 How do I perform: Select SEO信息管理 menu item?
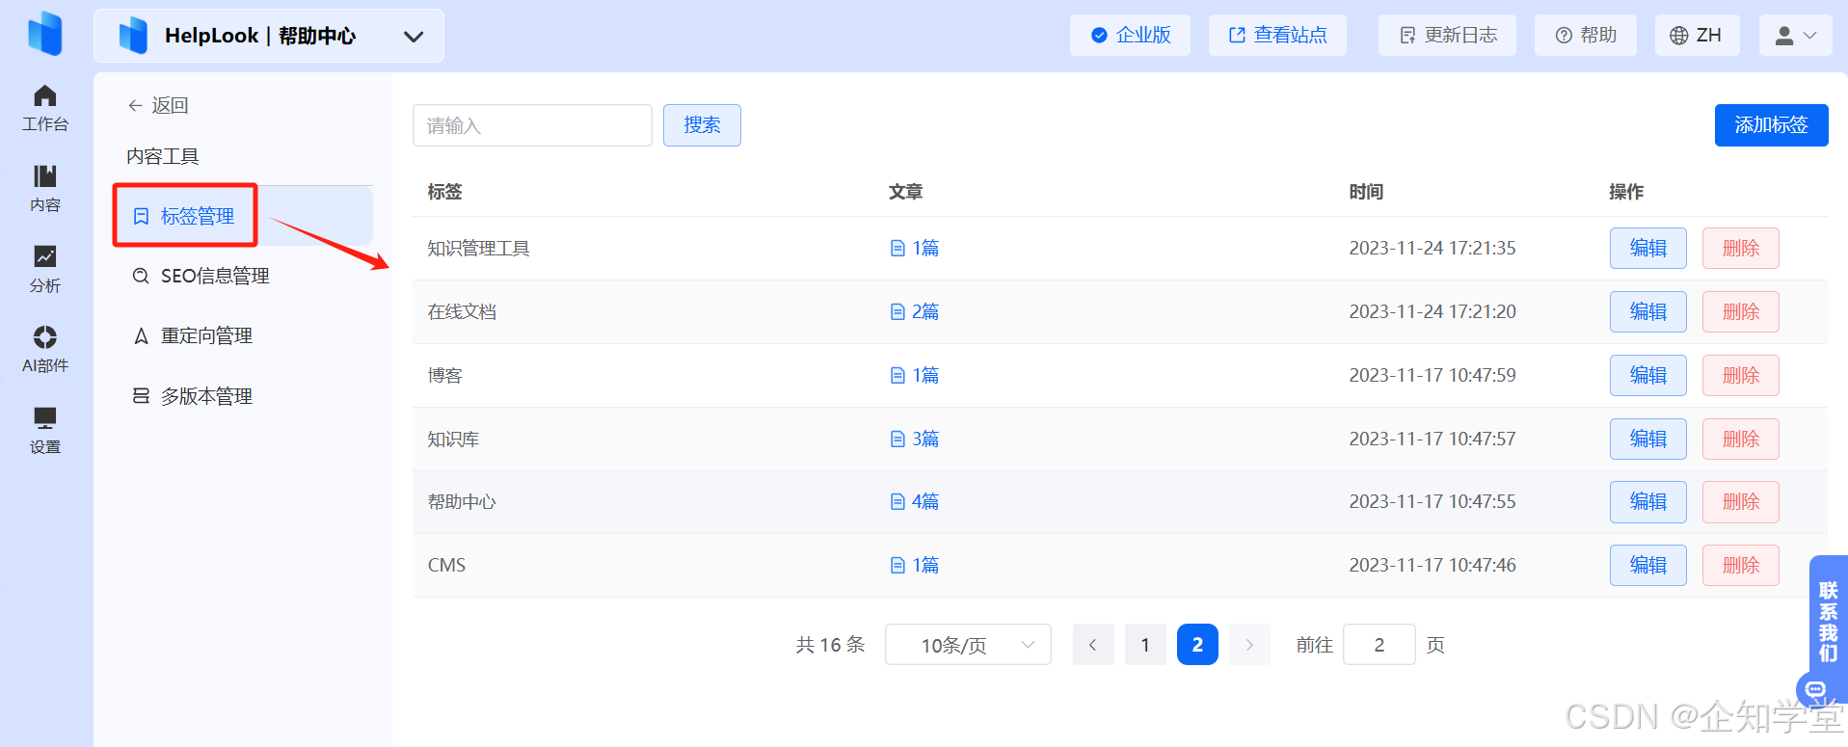point(215,277)
